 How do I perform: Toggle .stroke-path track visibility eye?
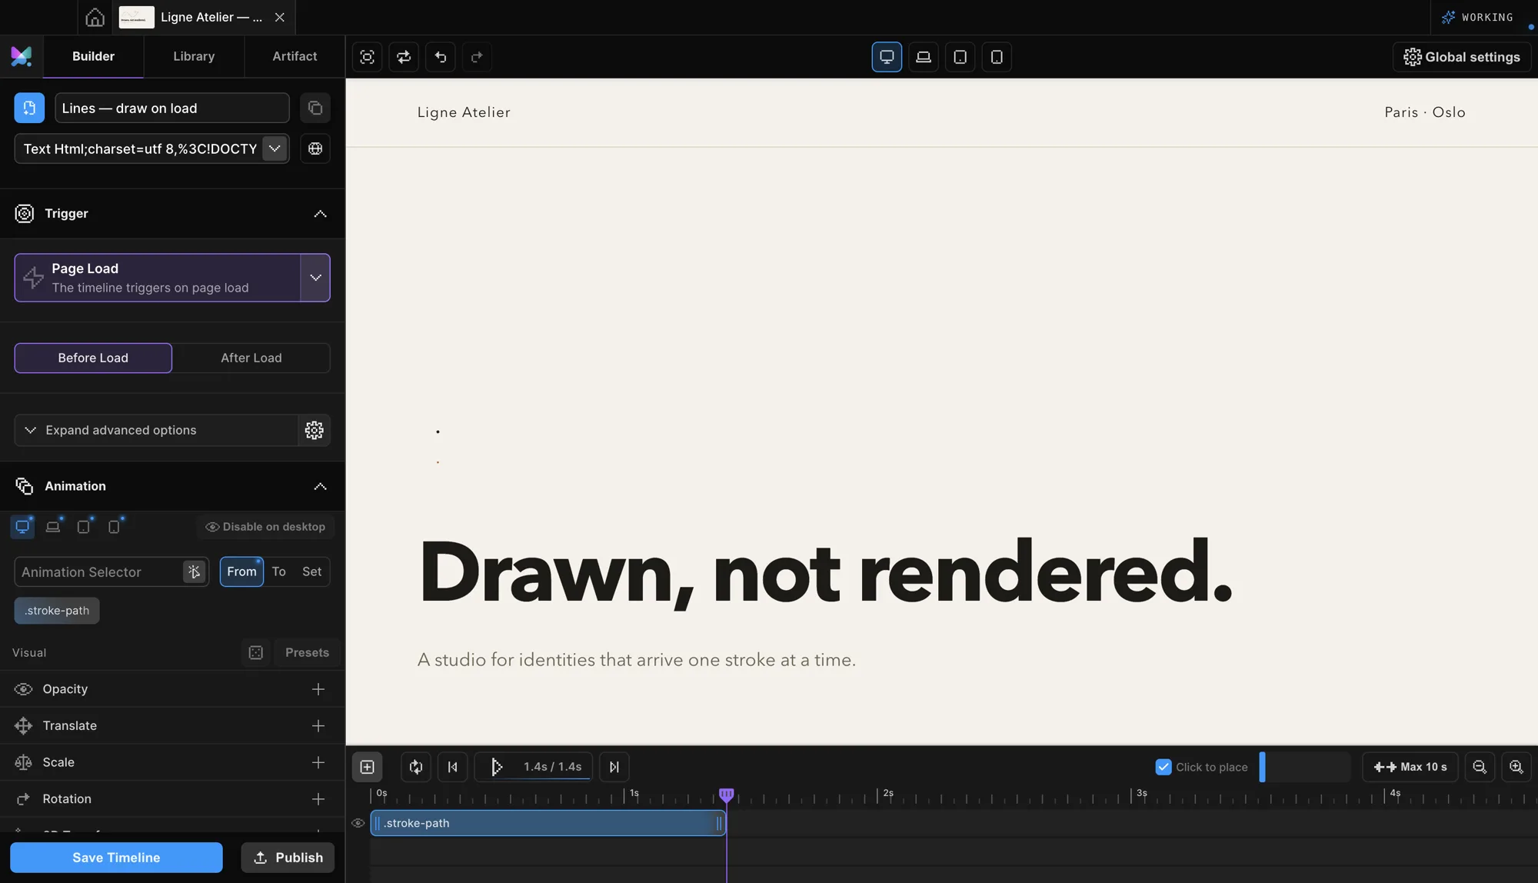358,823
